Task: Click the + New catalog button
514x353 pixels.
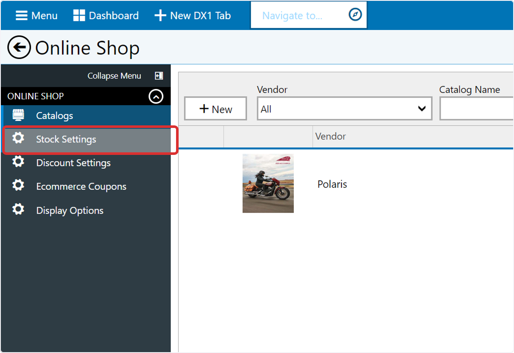Action: [215, 109]
